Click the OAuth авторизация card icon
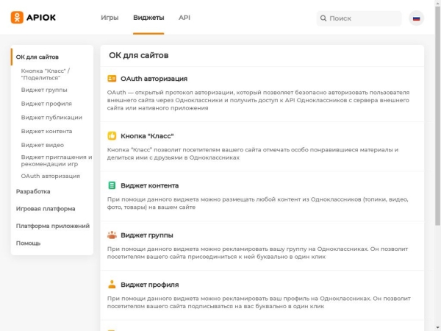 (112, 79)
